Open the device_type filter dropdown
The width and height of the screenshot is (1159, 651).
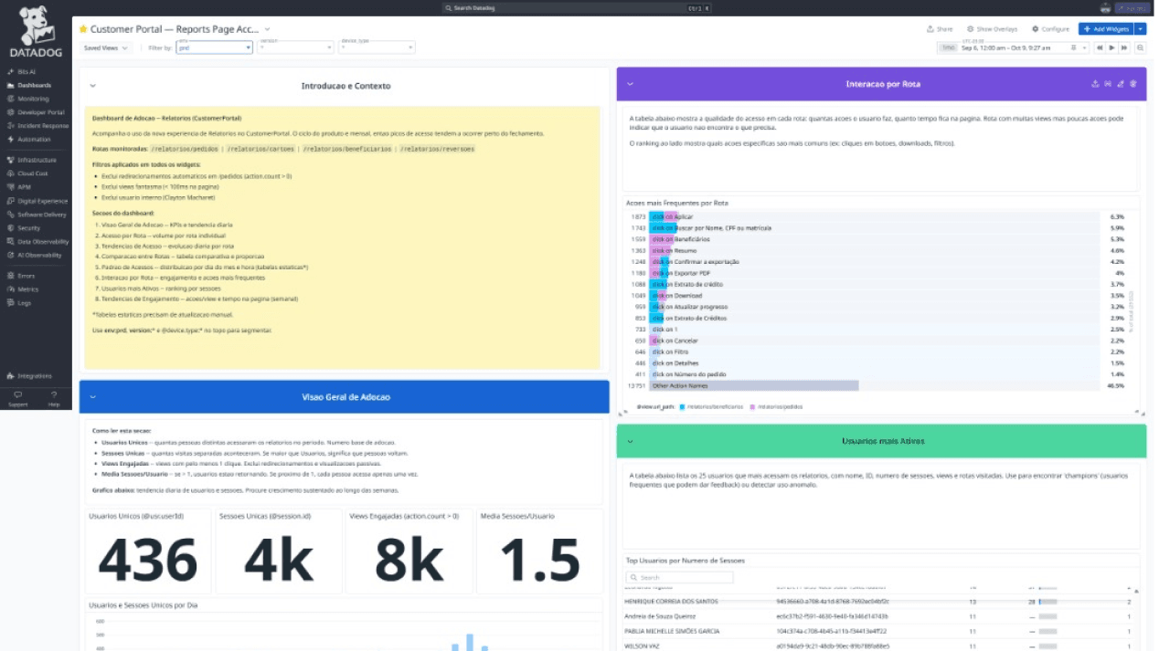377,47
